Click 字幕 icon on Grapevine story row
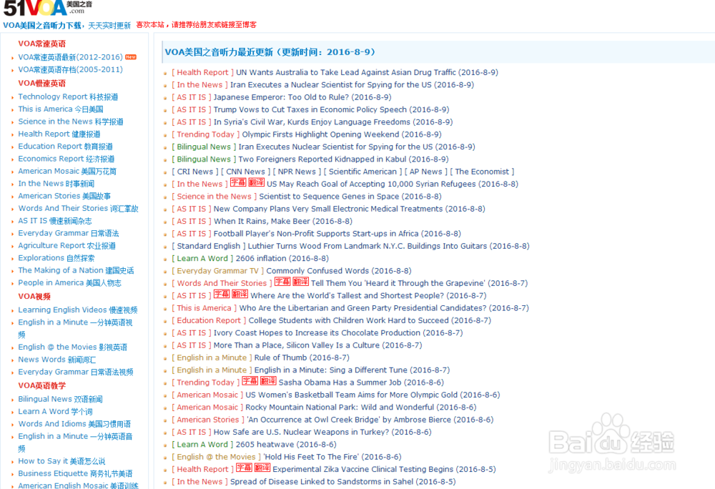The width and height of the screenshot is (715, 489). (x=282, y=282)
